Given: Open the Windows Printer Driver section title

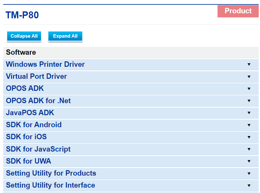Looking at the screenshot, I should (45, 65).
